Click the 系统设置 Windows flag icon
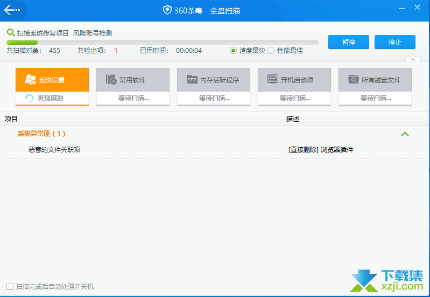Screen dimensions: 430x297 coord(30,79)
